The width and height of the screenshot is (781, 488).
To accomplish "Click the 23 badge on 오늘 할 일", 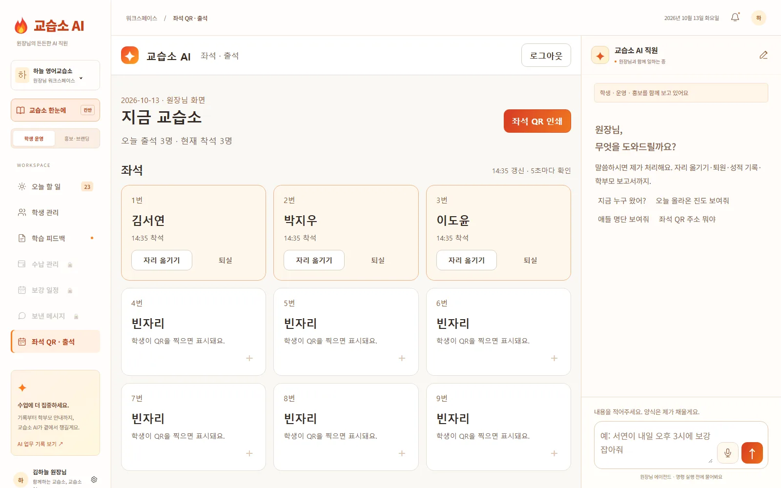I will pyautogui.click(x=87, y=186).
